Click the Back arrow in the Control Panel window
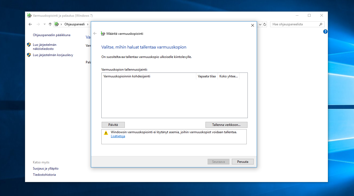354x196 pixels. pos(30,24)
